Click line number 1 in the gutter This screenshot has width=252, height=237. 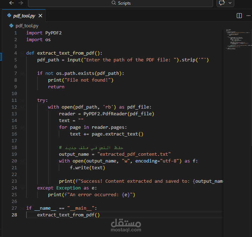16,33
